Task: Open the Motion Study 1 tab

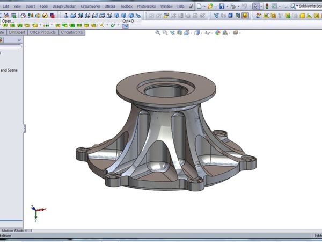Action: 15,231
